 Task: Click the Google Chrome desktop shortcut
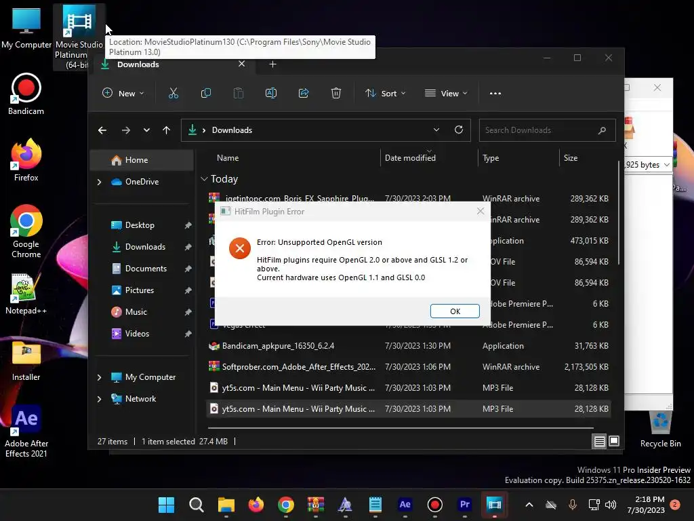click(26, 231)
